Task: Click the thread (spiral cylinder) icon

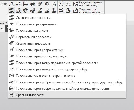Action: point(40,4)
